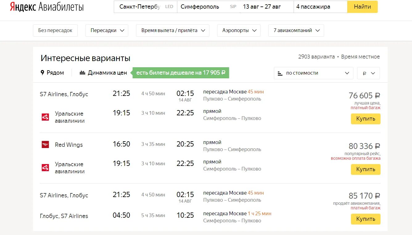The height and width of the screenshot is (235, 412).
Task: Select the 80 336 ₽ price text
Action: point(365,146)
